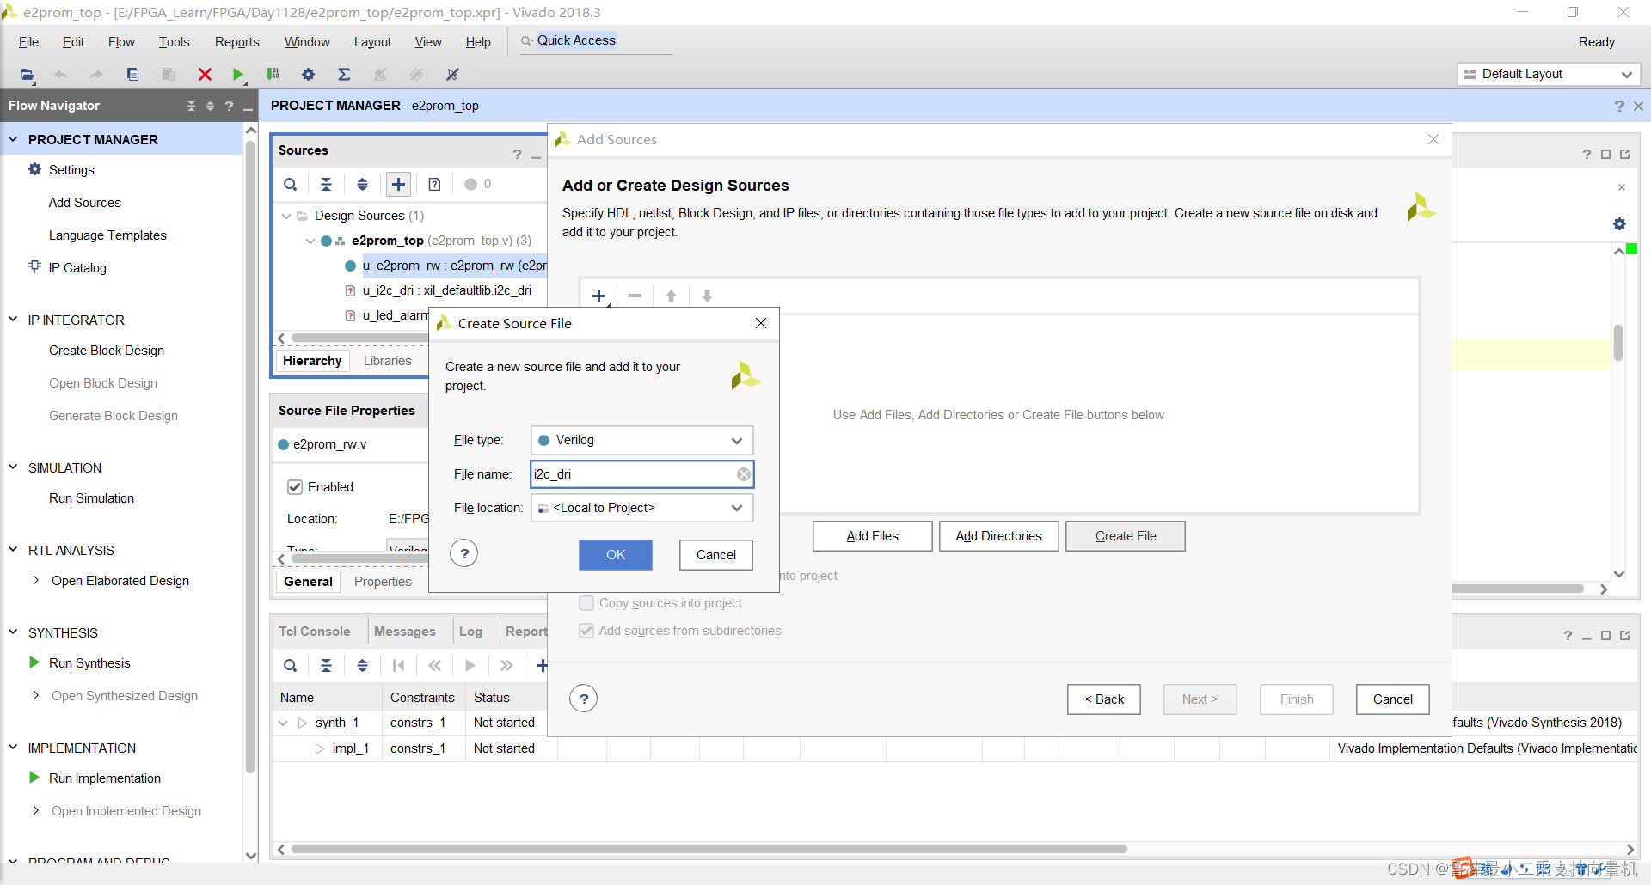Open the Flow menu

(x=121, y=42)
